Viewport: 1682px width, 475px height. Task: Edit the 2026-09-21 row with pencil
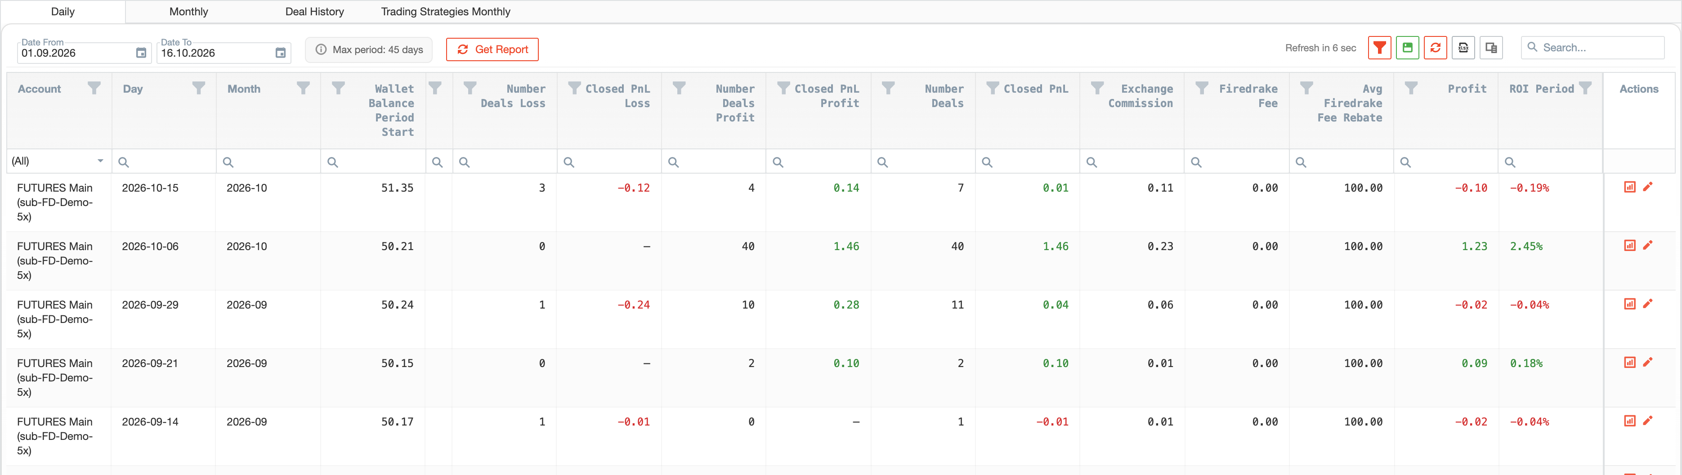pyautogui.click(x=1648, y=363)
